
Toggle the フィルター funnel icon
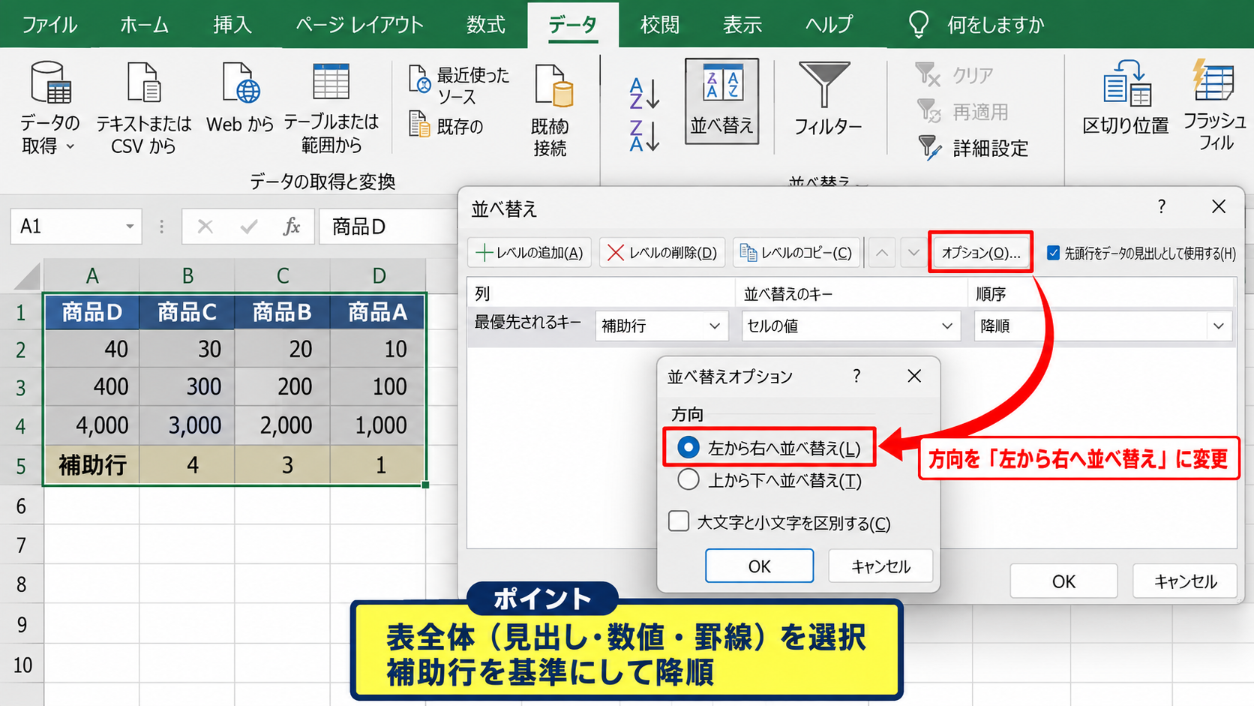824,84
